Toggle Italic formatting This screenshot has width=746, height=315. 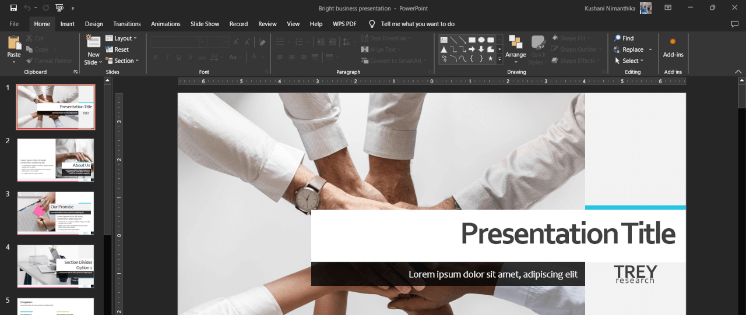(167, 57)
